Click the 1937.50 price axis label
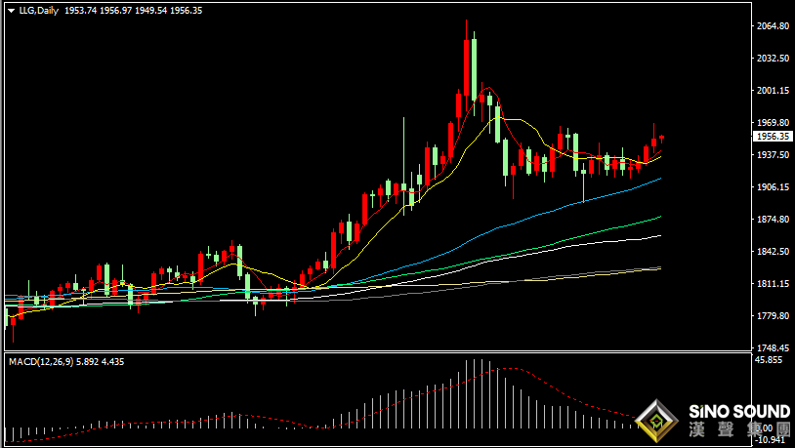 (x=774, y=155)
